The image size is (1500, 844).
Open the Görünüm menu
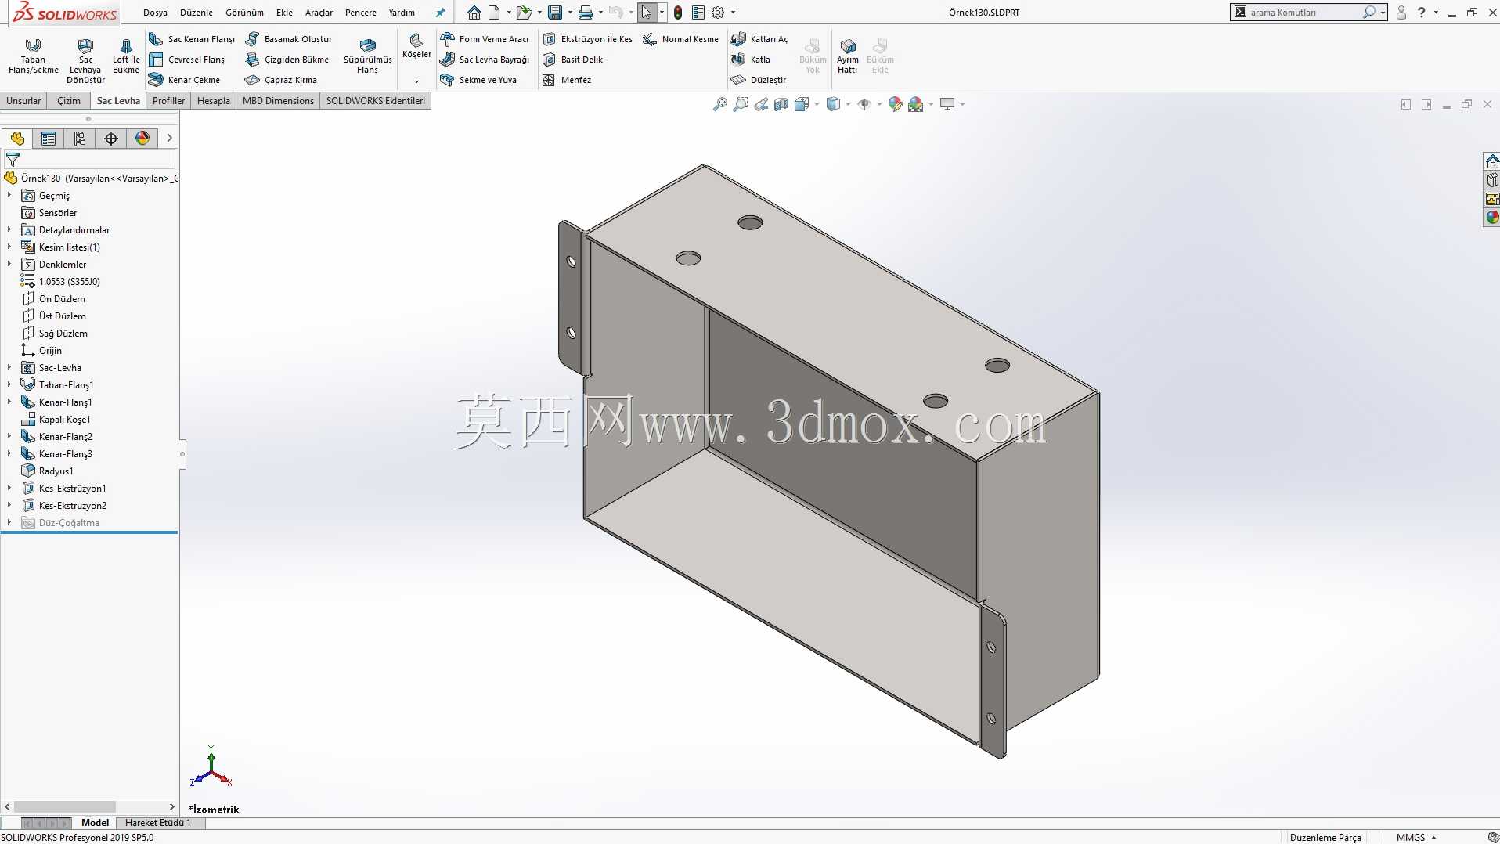[x=244, y=13]
